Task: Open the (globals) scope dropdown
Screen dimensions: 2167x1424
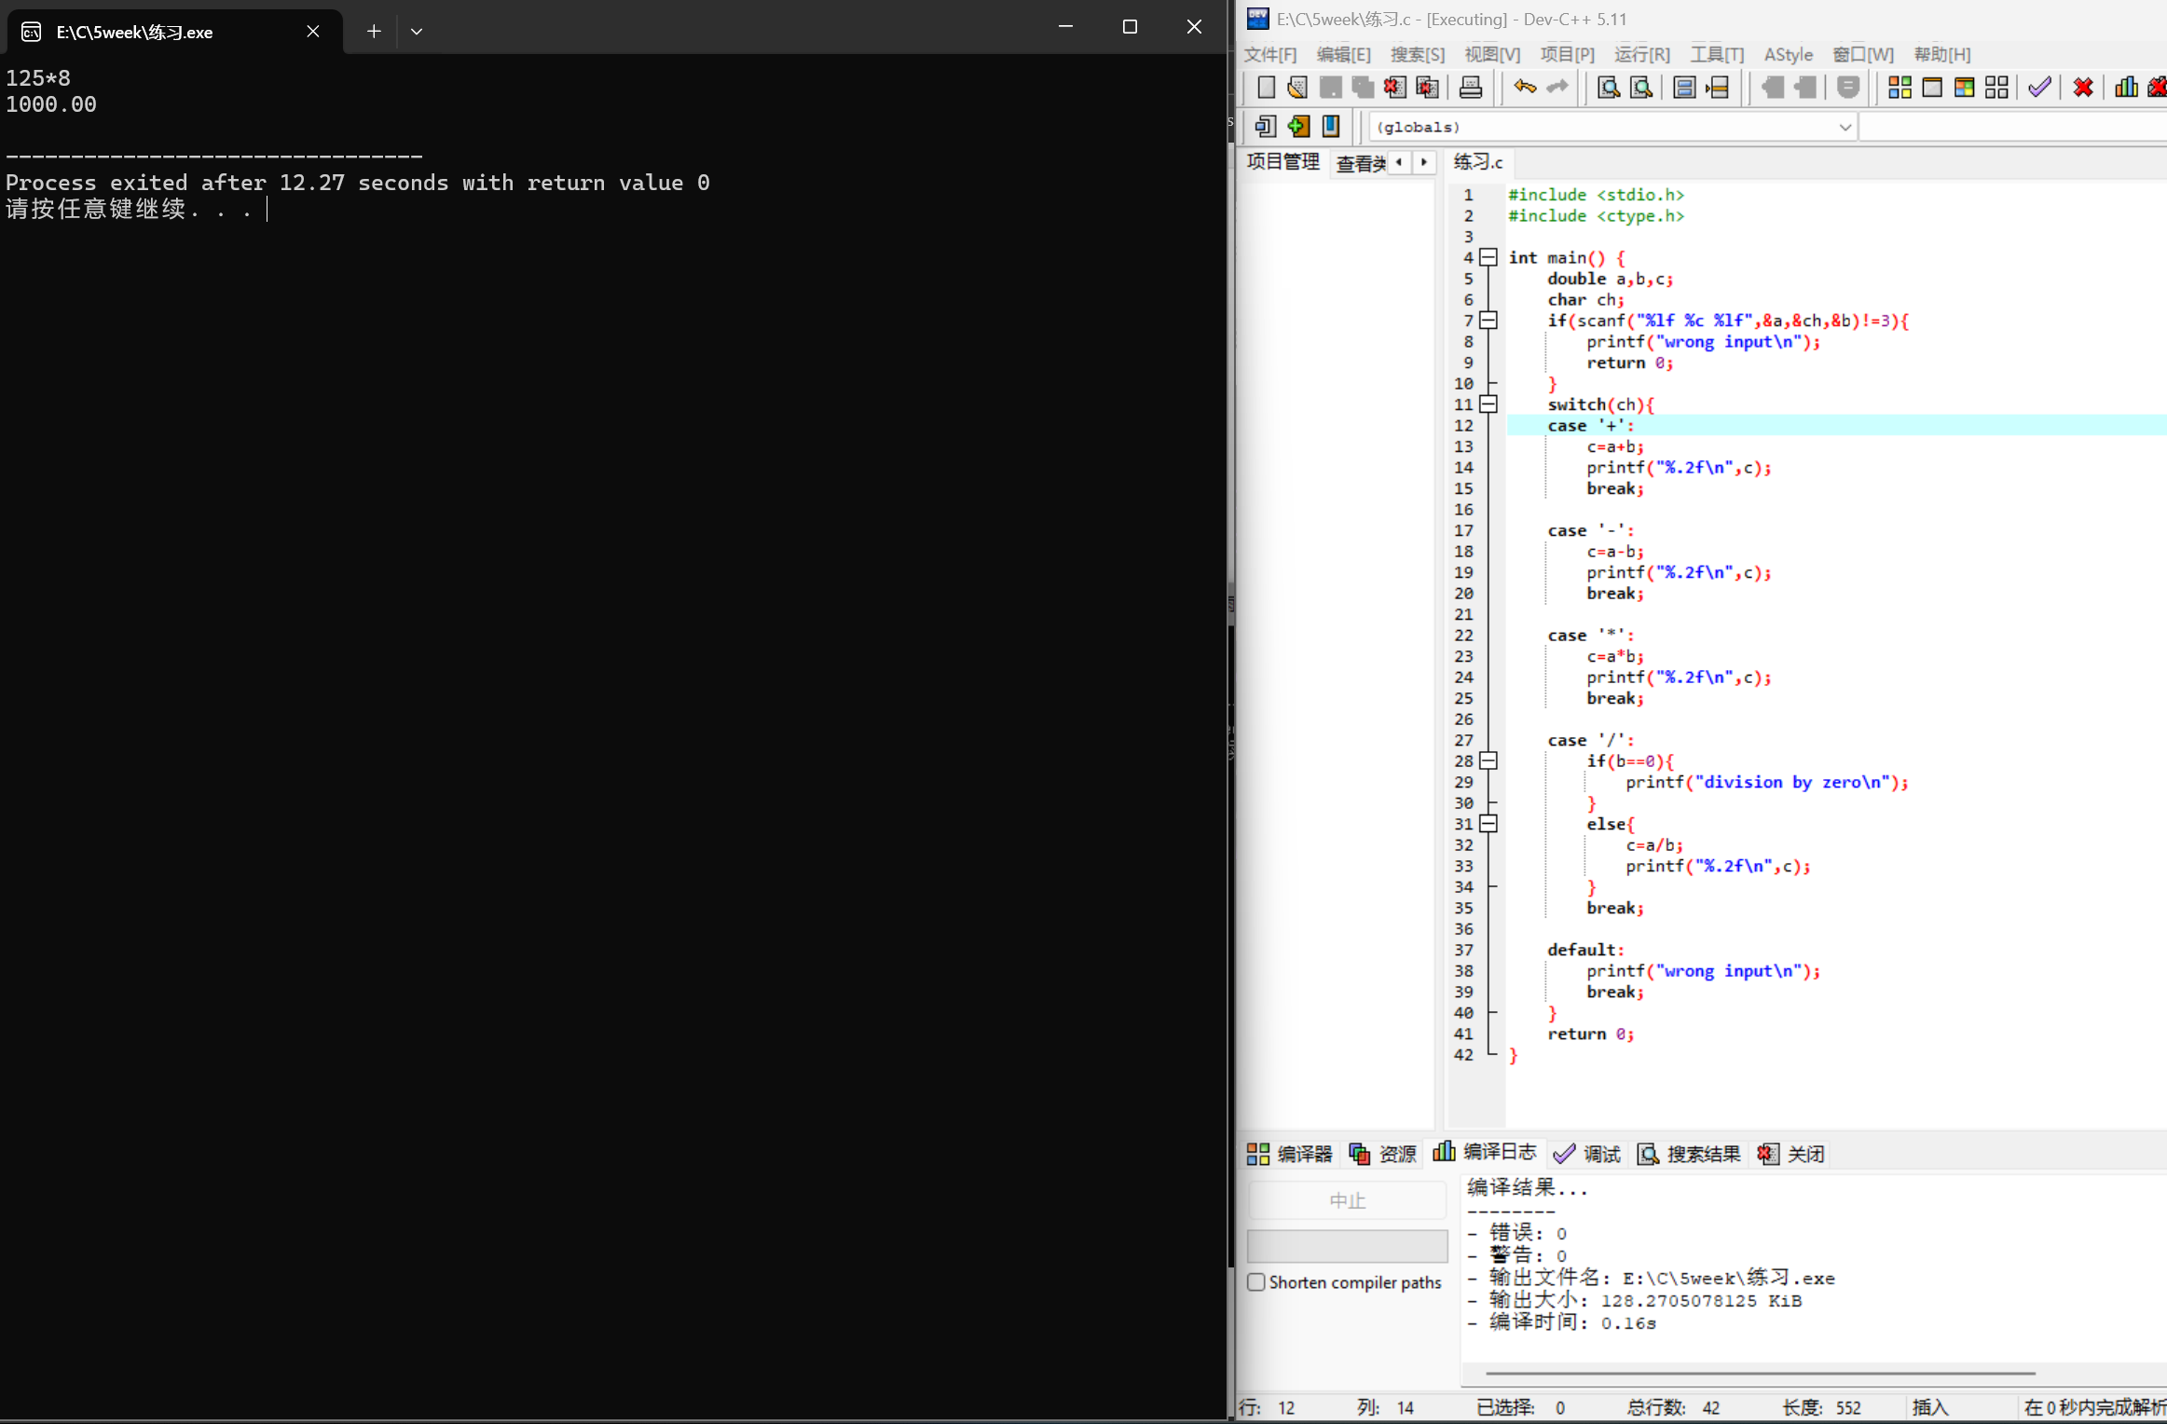Action: pyautogui.click(x=1845, y=128)
